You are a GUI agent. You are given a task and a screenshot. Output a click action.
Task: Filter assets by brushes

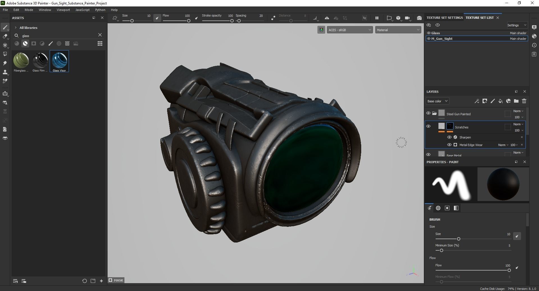[51, 43]
